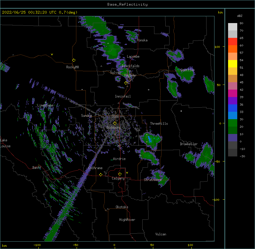Click the magenta 42 dBZ legend swatch
The width and height of the screenshot is (255, 249).
[233, 93]
